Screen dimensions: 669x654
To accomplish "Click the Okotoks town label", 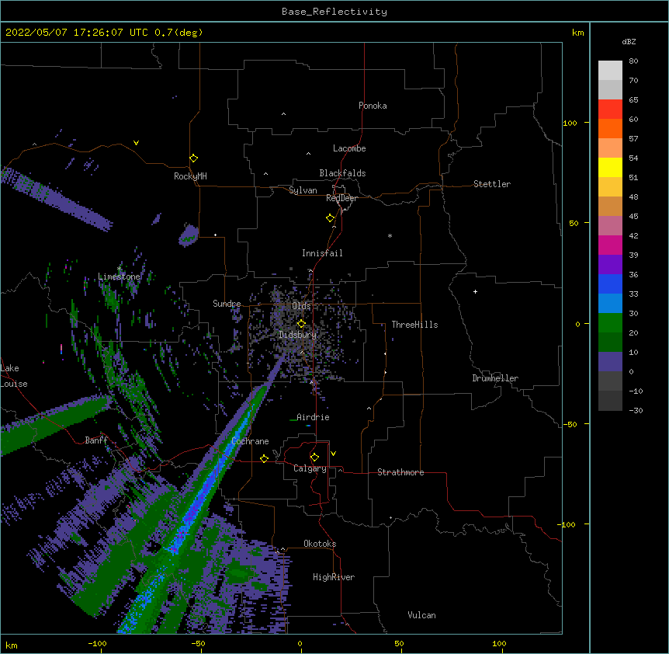I will tap(320, 544).
